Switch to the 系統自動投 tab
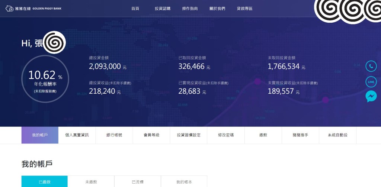381x187 pixels. click(x=337, y=135)
